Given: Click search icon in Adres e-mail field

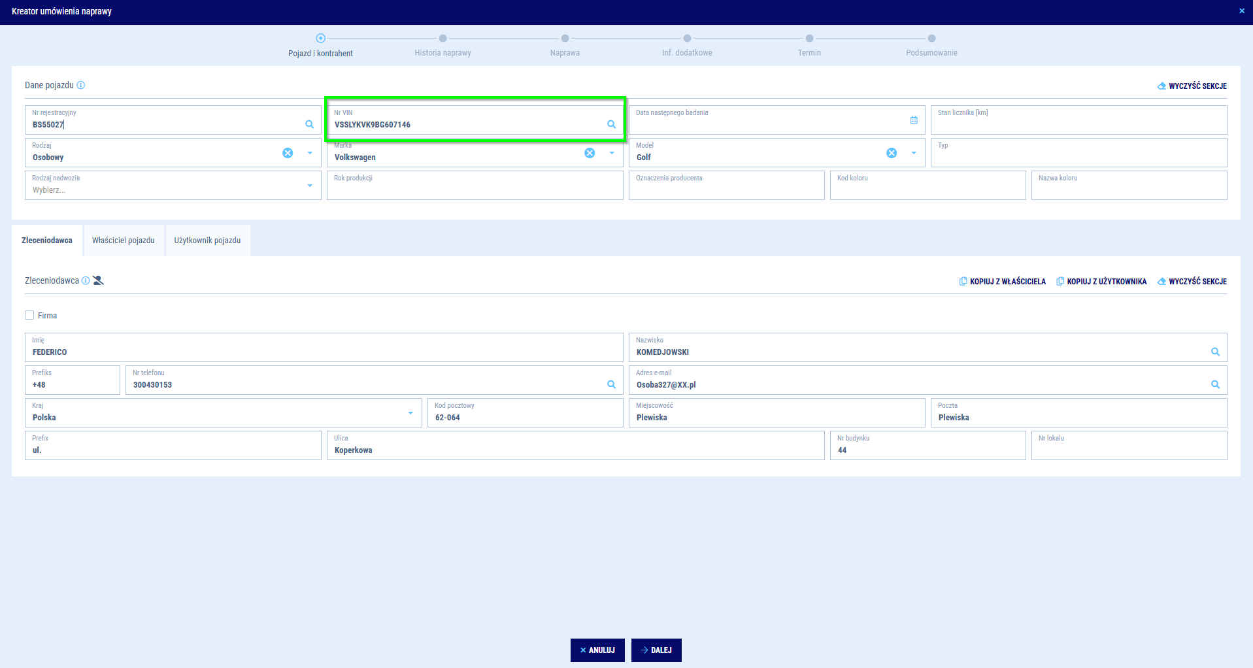Looking at the screenshot, I should click(1215, 384).
